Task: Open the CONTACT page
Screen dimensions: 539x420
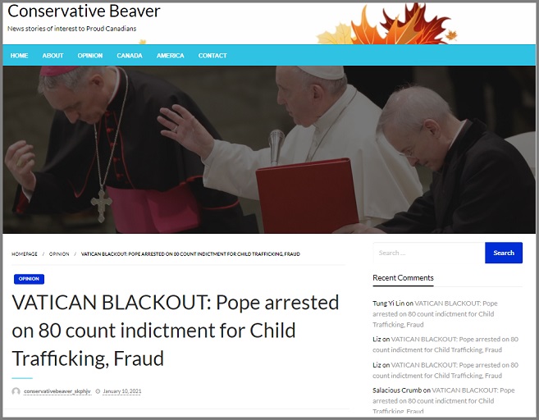Action: pos(212,56)
